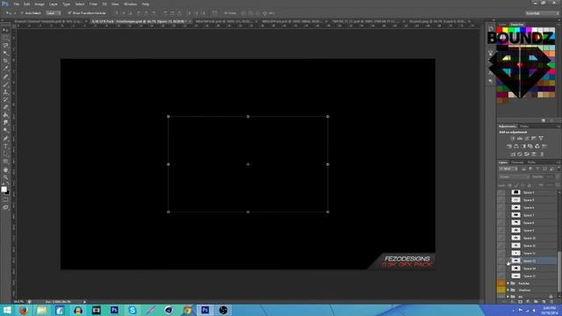The image size is (562, 316).
Task: Open the status bar info arrow
Action: pyautogui.click(x=84, y=302)
